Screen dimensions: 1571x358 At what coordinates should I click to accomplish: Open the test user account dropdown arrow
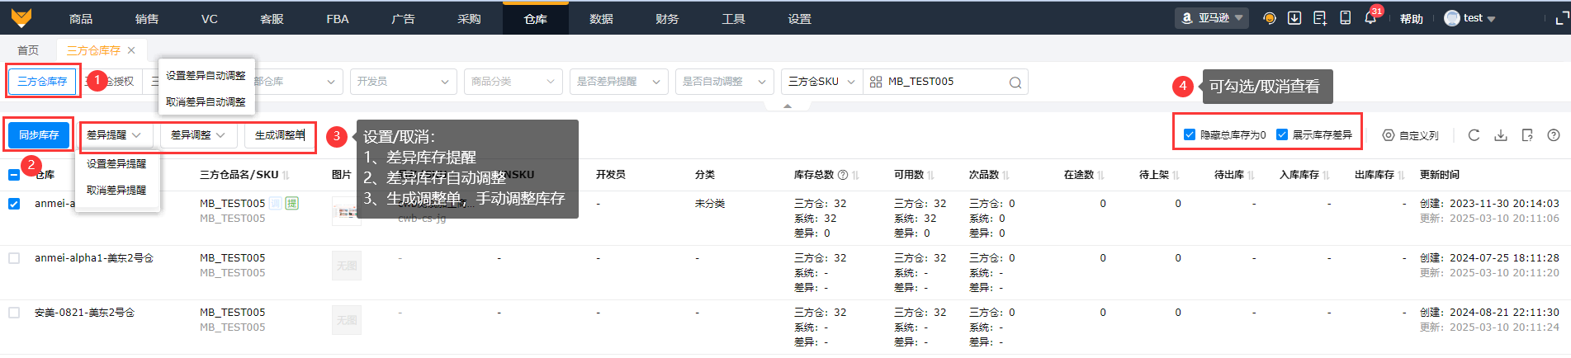click(x=1491, y=19)
